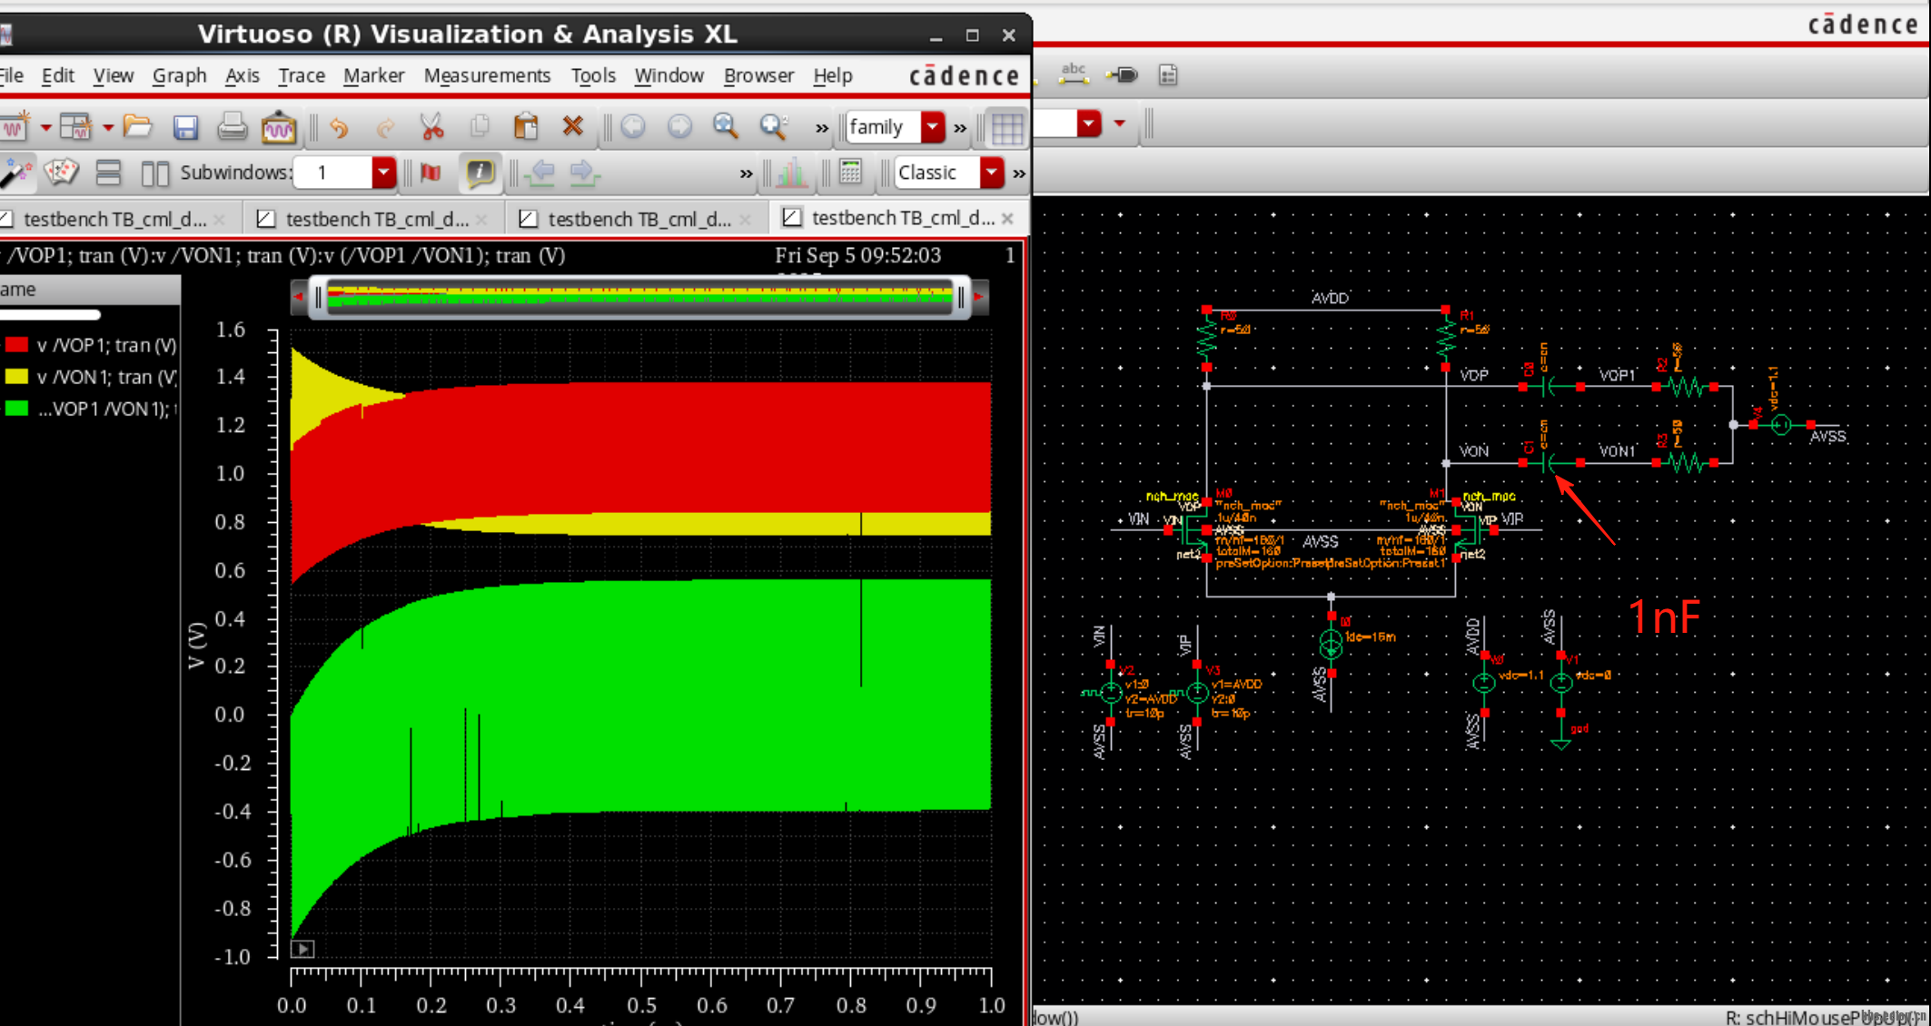Select the Idc=16m current source in schematic
Screen dimensions: 1931x1026
click(1331, 645)
